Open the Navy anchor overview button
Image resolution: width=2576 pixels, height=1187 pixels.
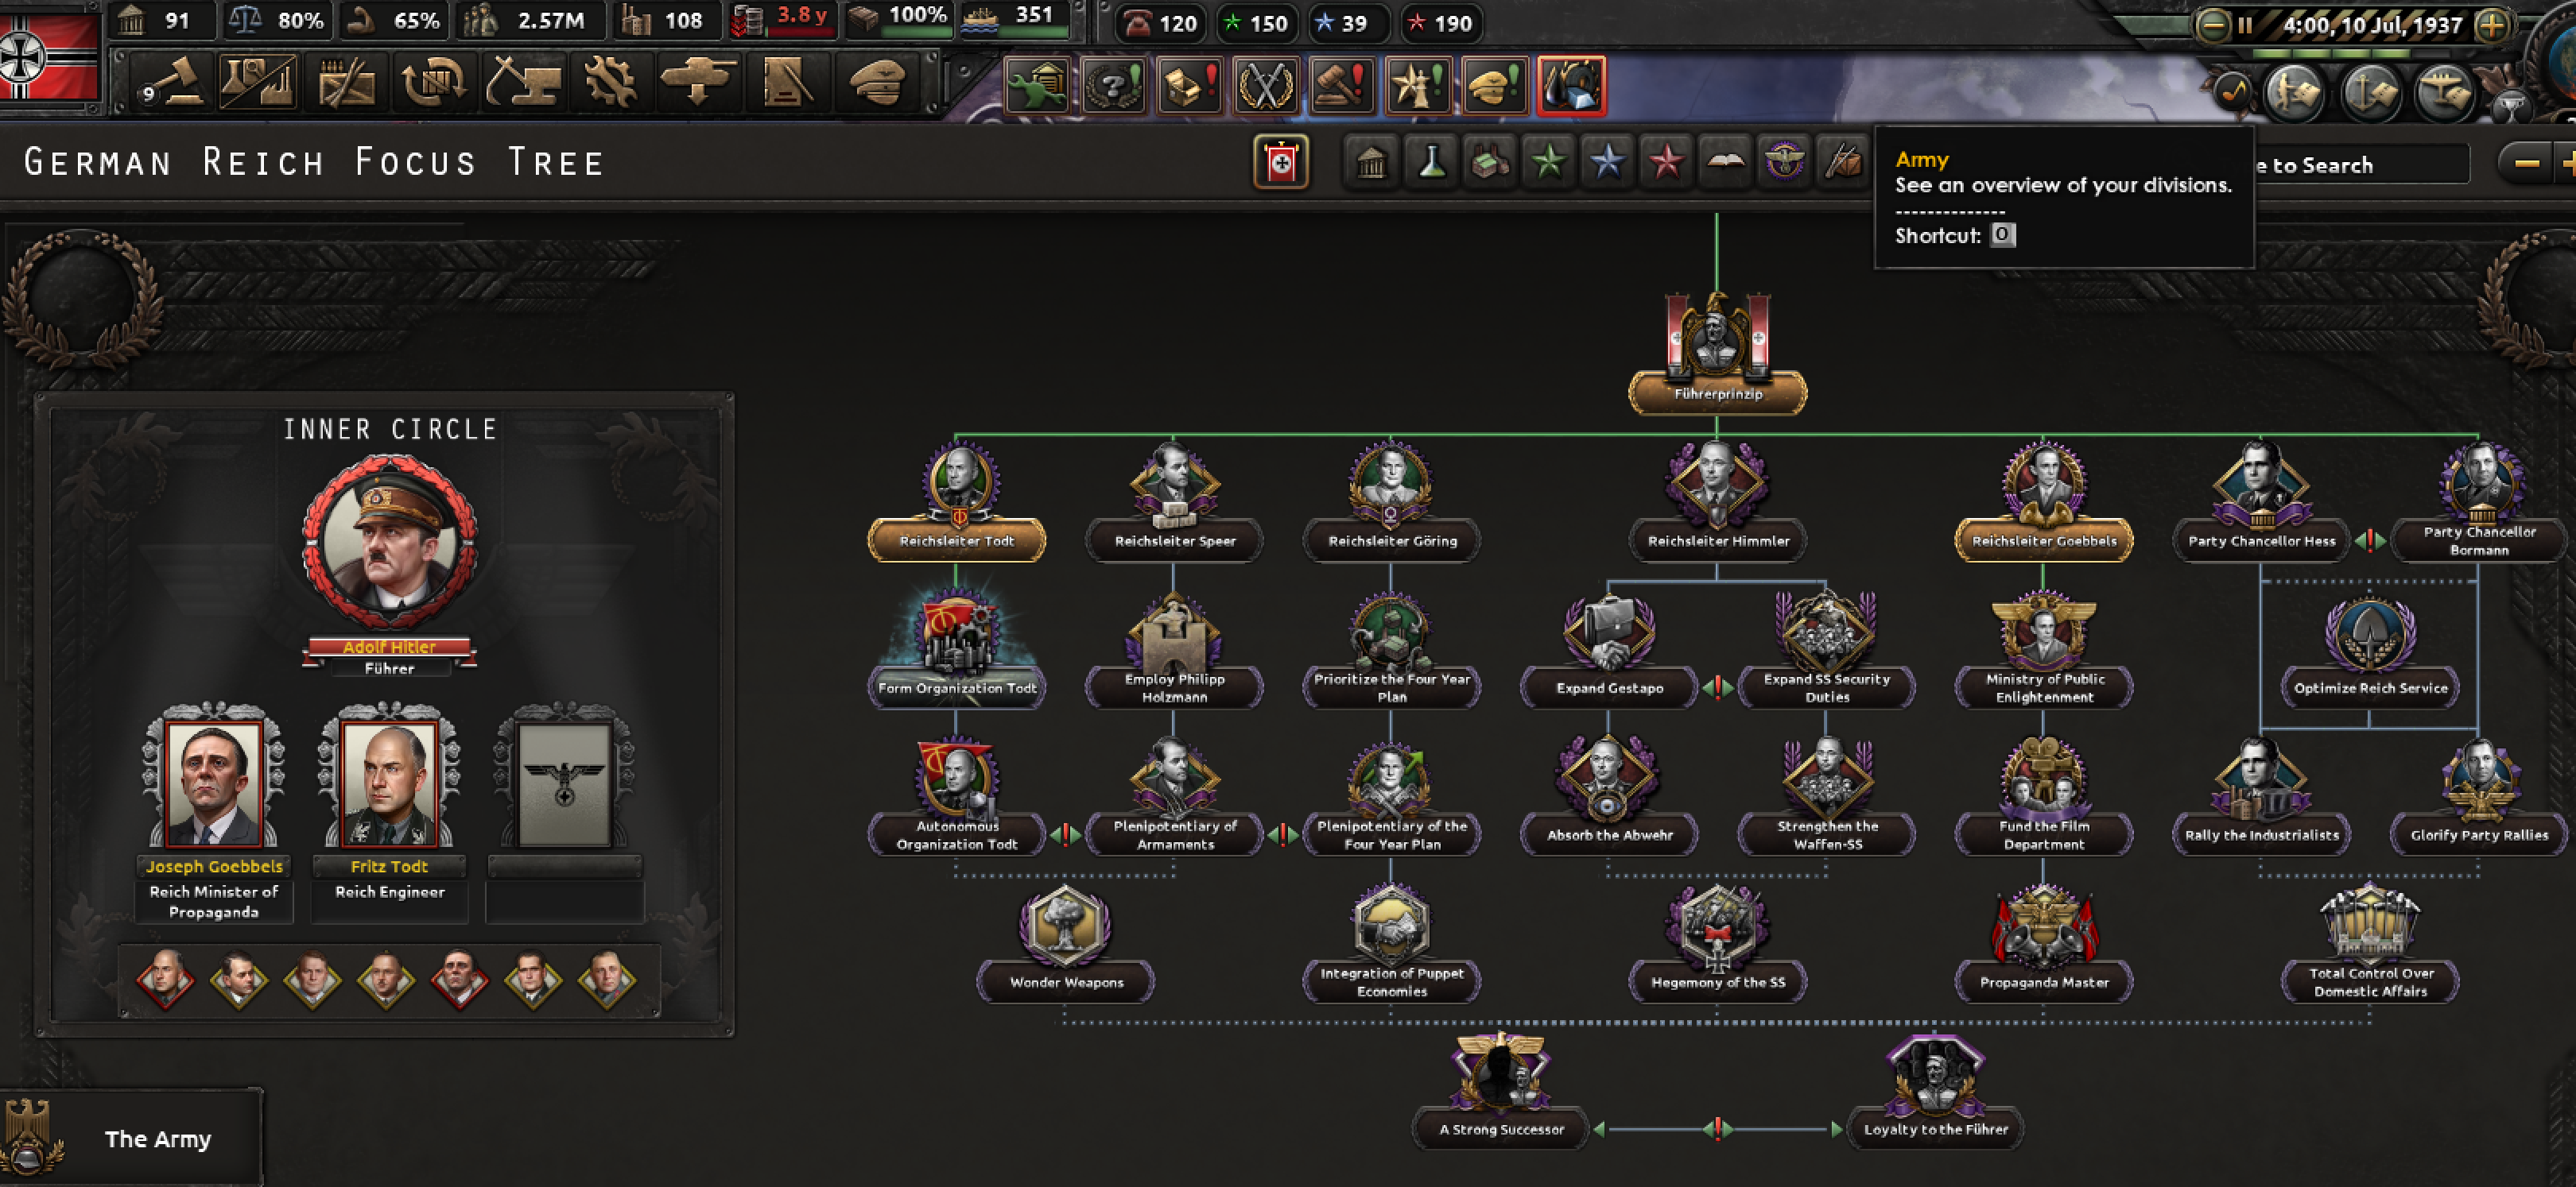click(x=2370, y=92)
